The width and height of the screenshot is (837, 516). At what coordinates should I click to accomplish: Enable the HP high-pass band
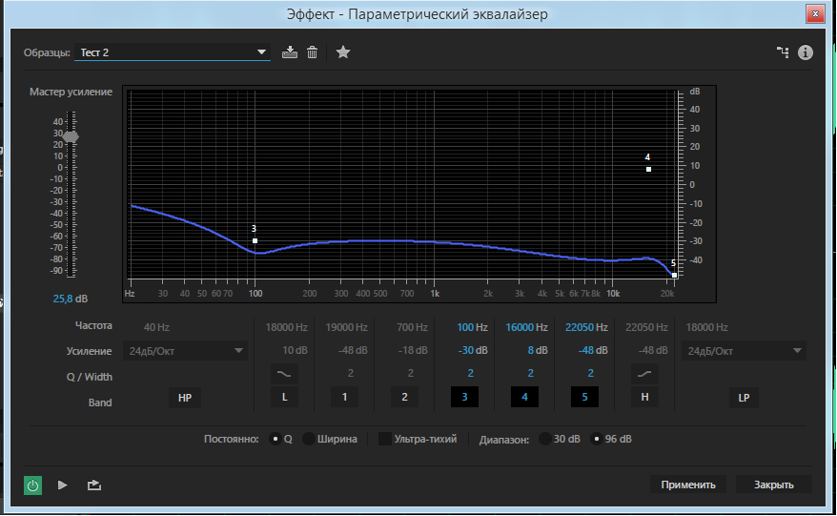[184, 398]
